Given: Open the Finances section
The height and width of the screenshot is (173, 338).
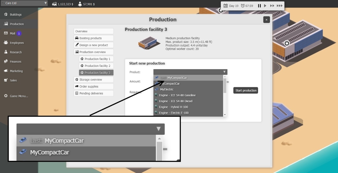Looking at the screenshot, I should tap(15, 62).
